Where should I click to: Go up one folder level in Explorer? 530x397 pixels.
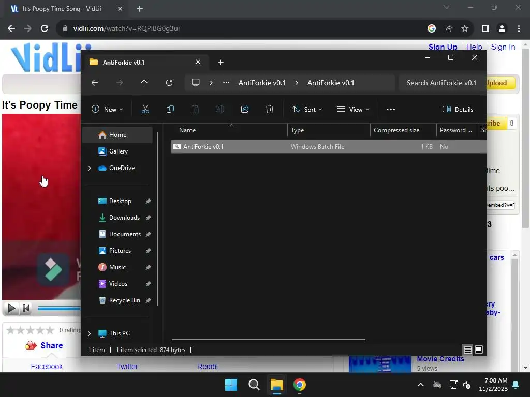[x=144, y=83]
